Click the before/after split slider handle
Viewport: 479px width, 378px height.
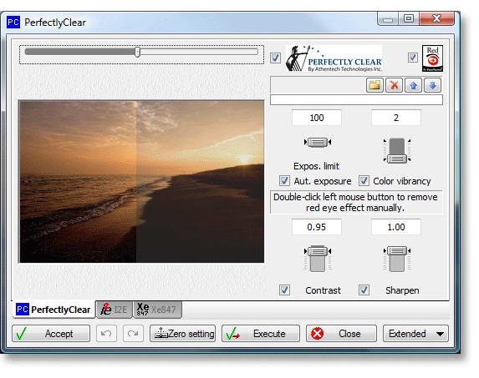(137, 52)
